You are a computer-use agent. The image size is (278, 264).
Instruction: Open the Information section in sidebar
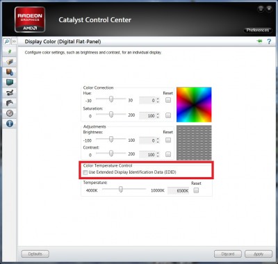(x=10, y=124)
